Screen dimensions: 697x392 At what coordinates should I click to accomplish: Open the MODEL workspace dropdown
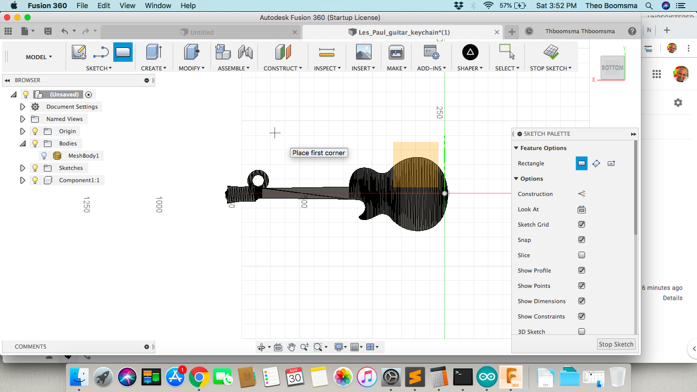[x=39, y=57]
